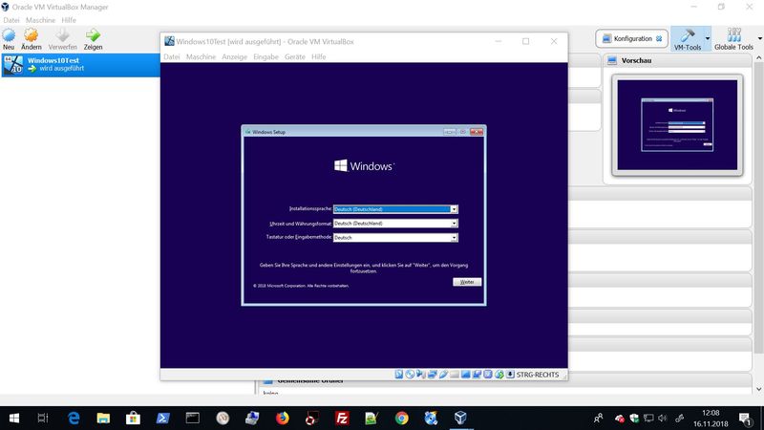Click the mouse integration status icon
Image resolution: width=764 pixels, height=430 pixels.
coord(499,375)
